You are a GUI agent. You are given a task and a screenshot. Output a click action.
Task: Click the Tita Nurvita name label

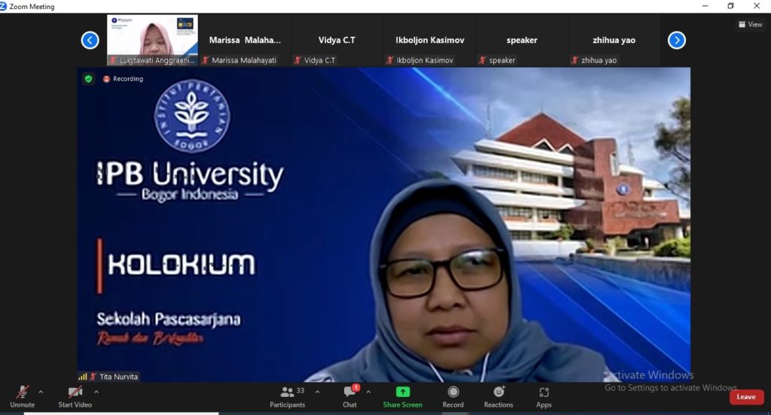coord(118,377)
